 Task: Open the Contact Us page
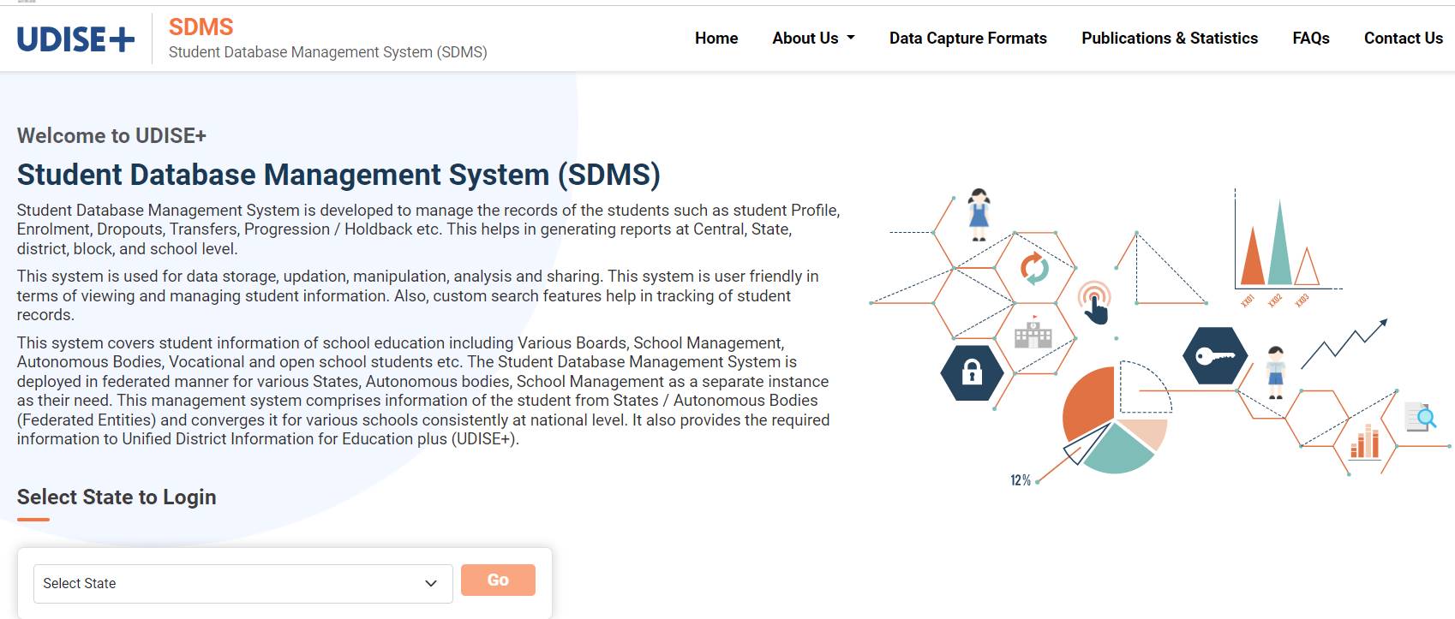tap(1404, 39)
